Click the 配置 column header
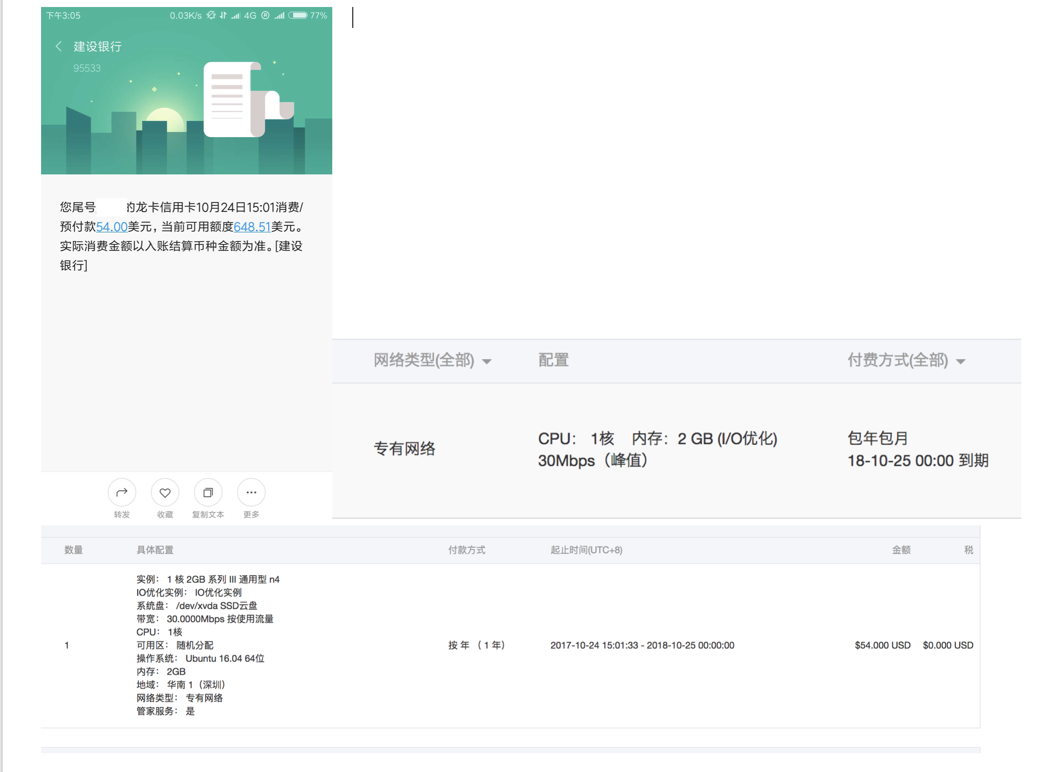 (553, 360)
